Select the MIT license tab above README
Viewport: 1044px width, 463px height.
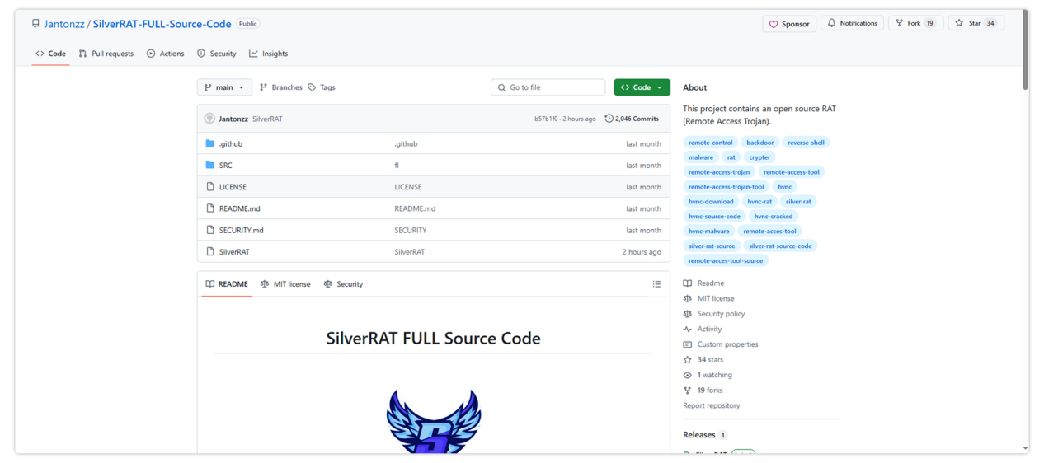[x=285, y=284]
